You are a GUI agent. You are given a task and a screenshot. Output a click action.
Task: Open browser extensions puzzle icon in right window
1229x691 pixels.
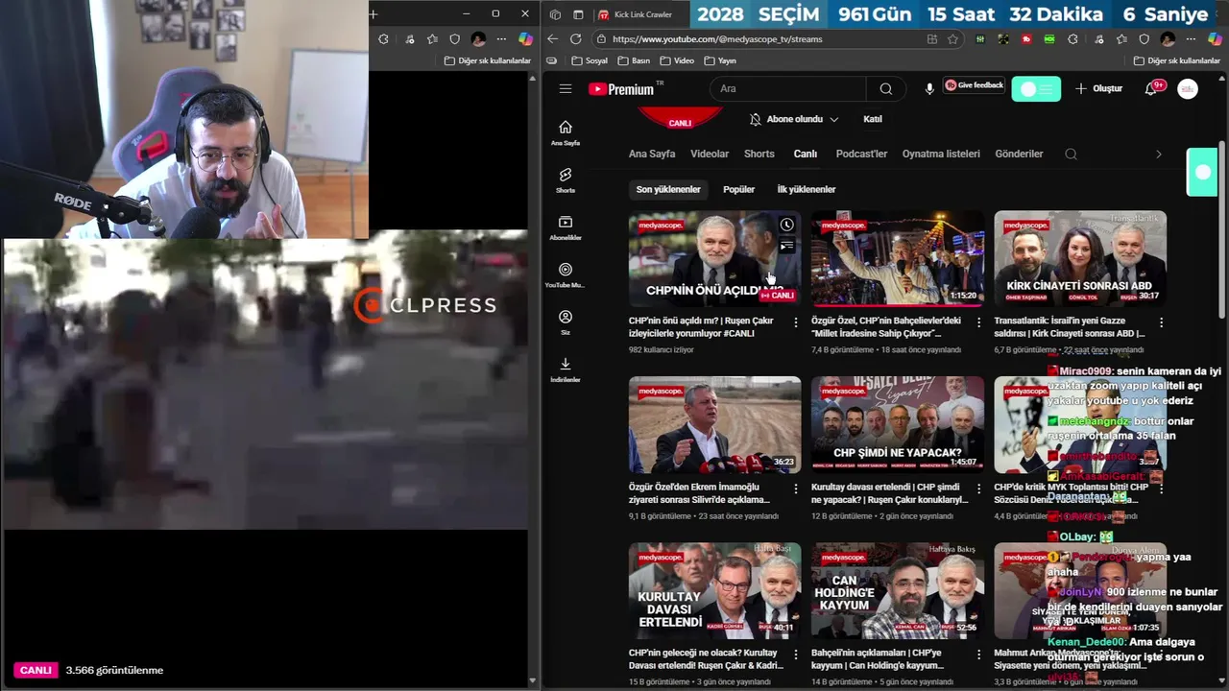1072,39
